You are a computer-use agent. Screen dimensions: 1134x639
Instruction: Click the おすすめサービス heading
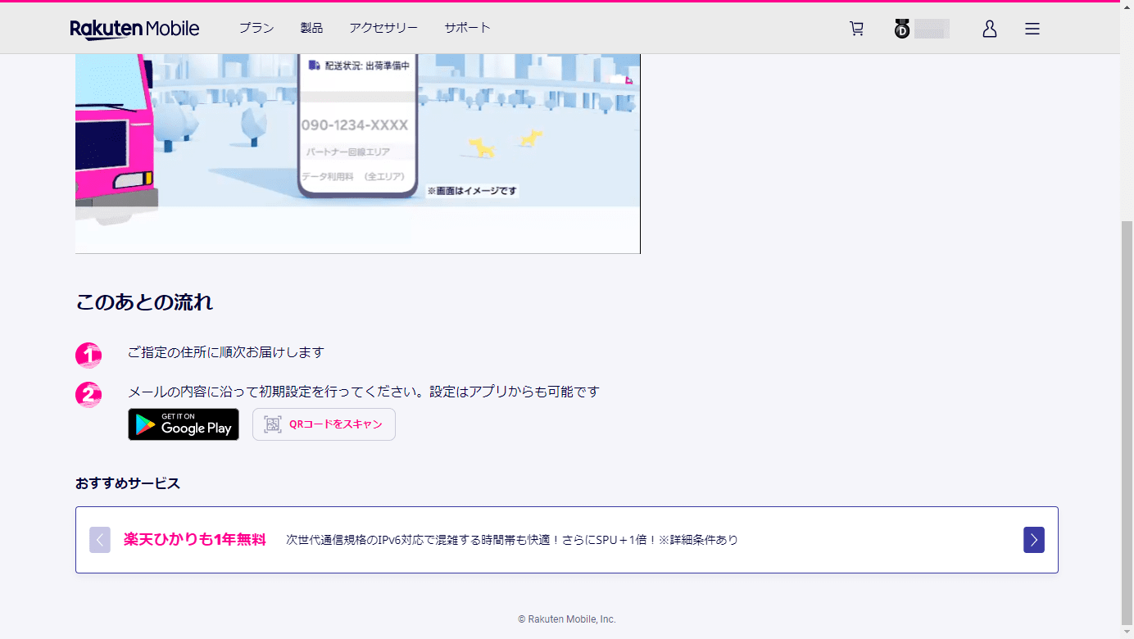pyautogui.click(x=128, y=483)
